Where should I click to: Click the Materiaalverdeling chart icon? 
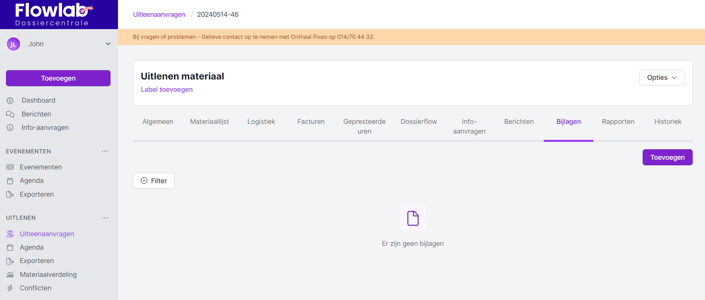coord(10,275)
